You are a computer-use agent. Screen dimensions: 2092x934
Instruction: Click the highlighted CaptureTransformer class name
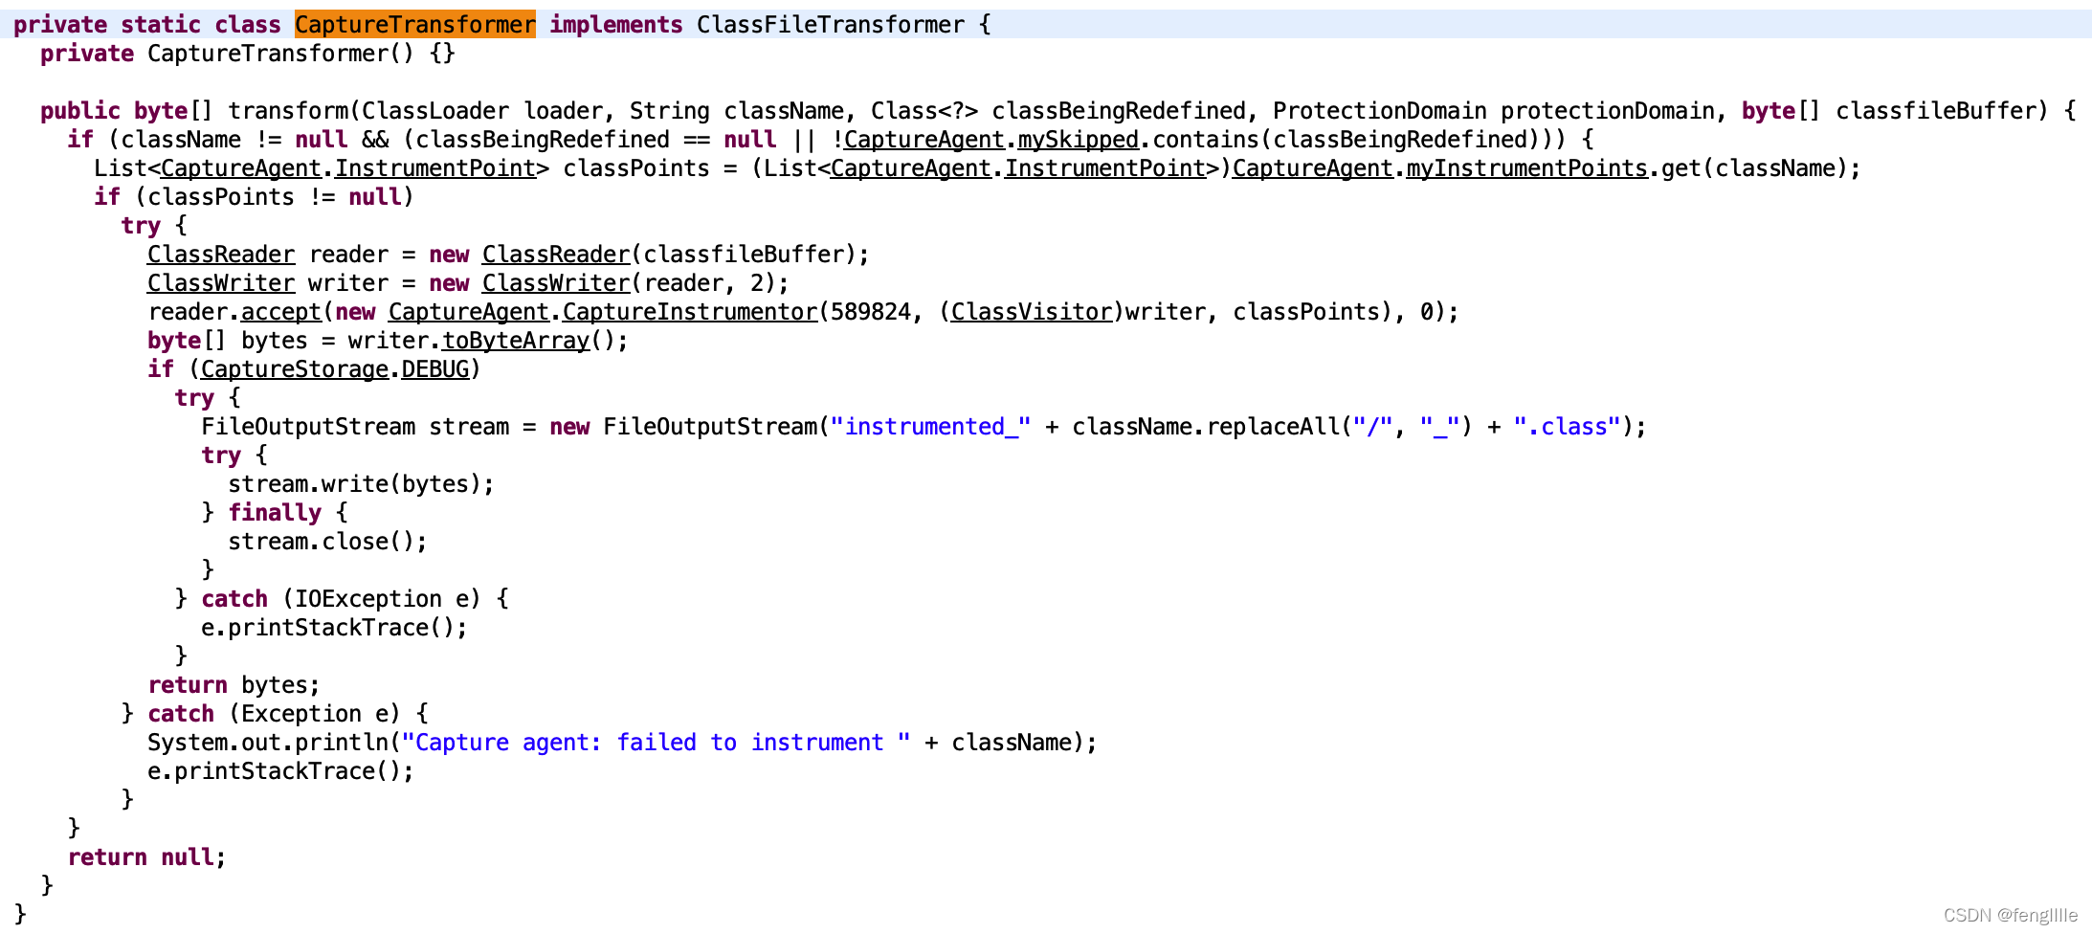click(x=414, y=24)
